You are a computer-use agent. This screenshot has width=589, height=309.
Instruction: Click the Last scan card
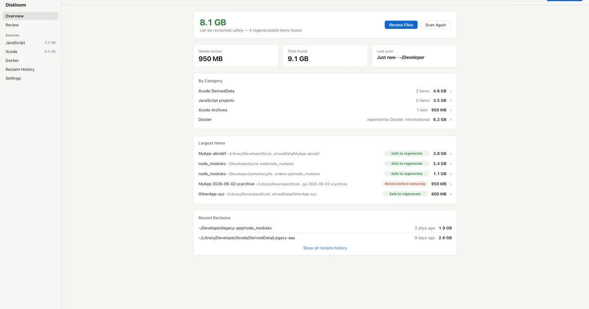tap(414, 56)
